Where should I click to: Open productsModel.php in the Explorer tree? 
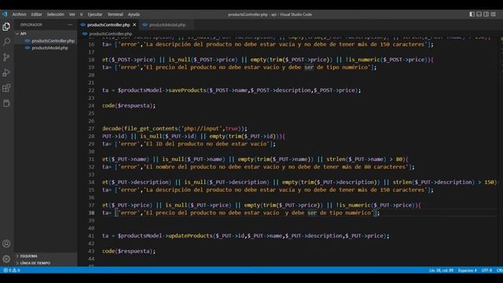click(50, 48)
